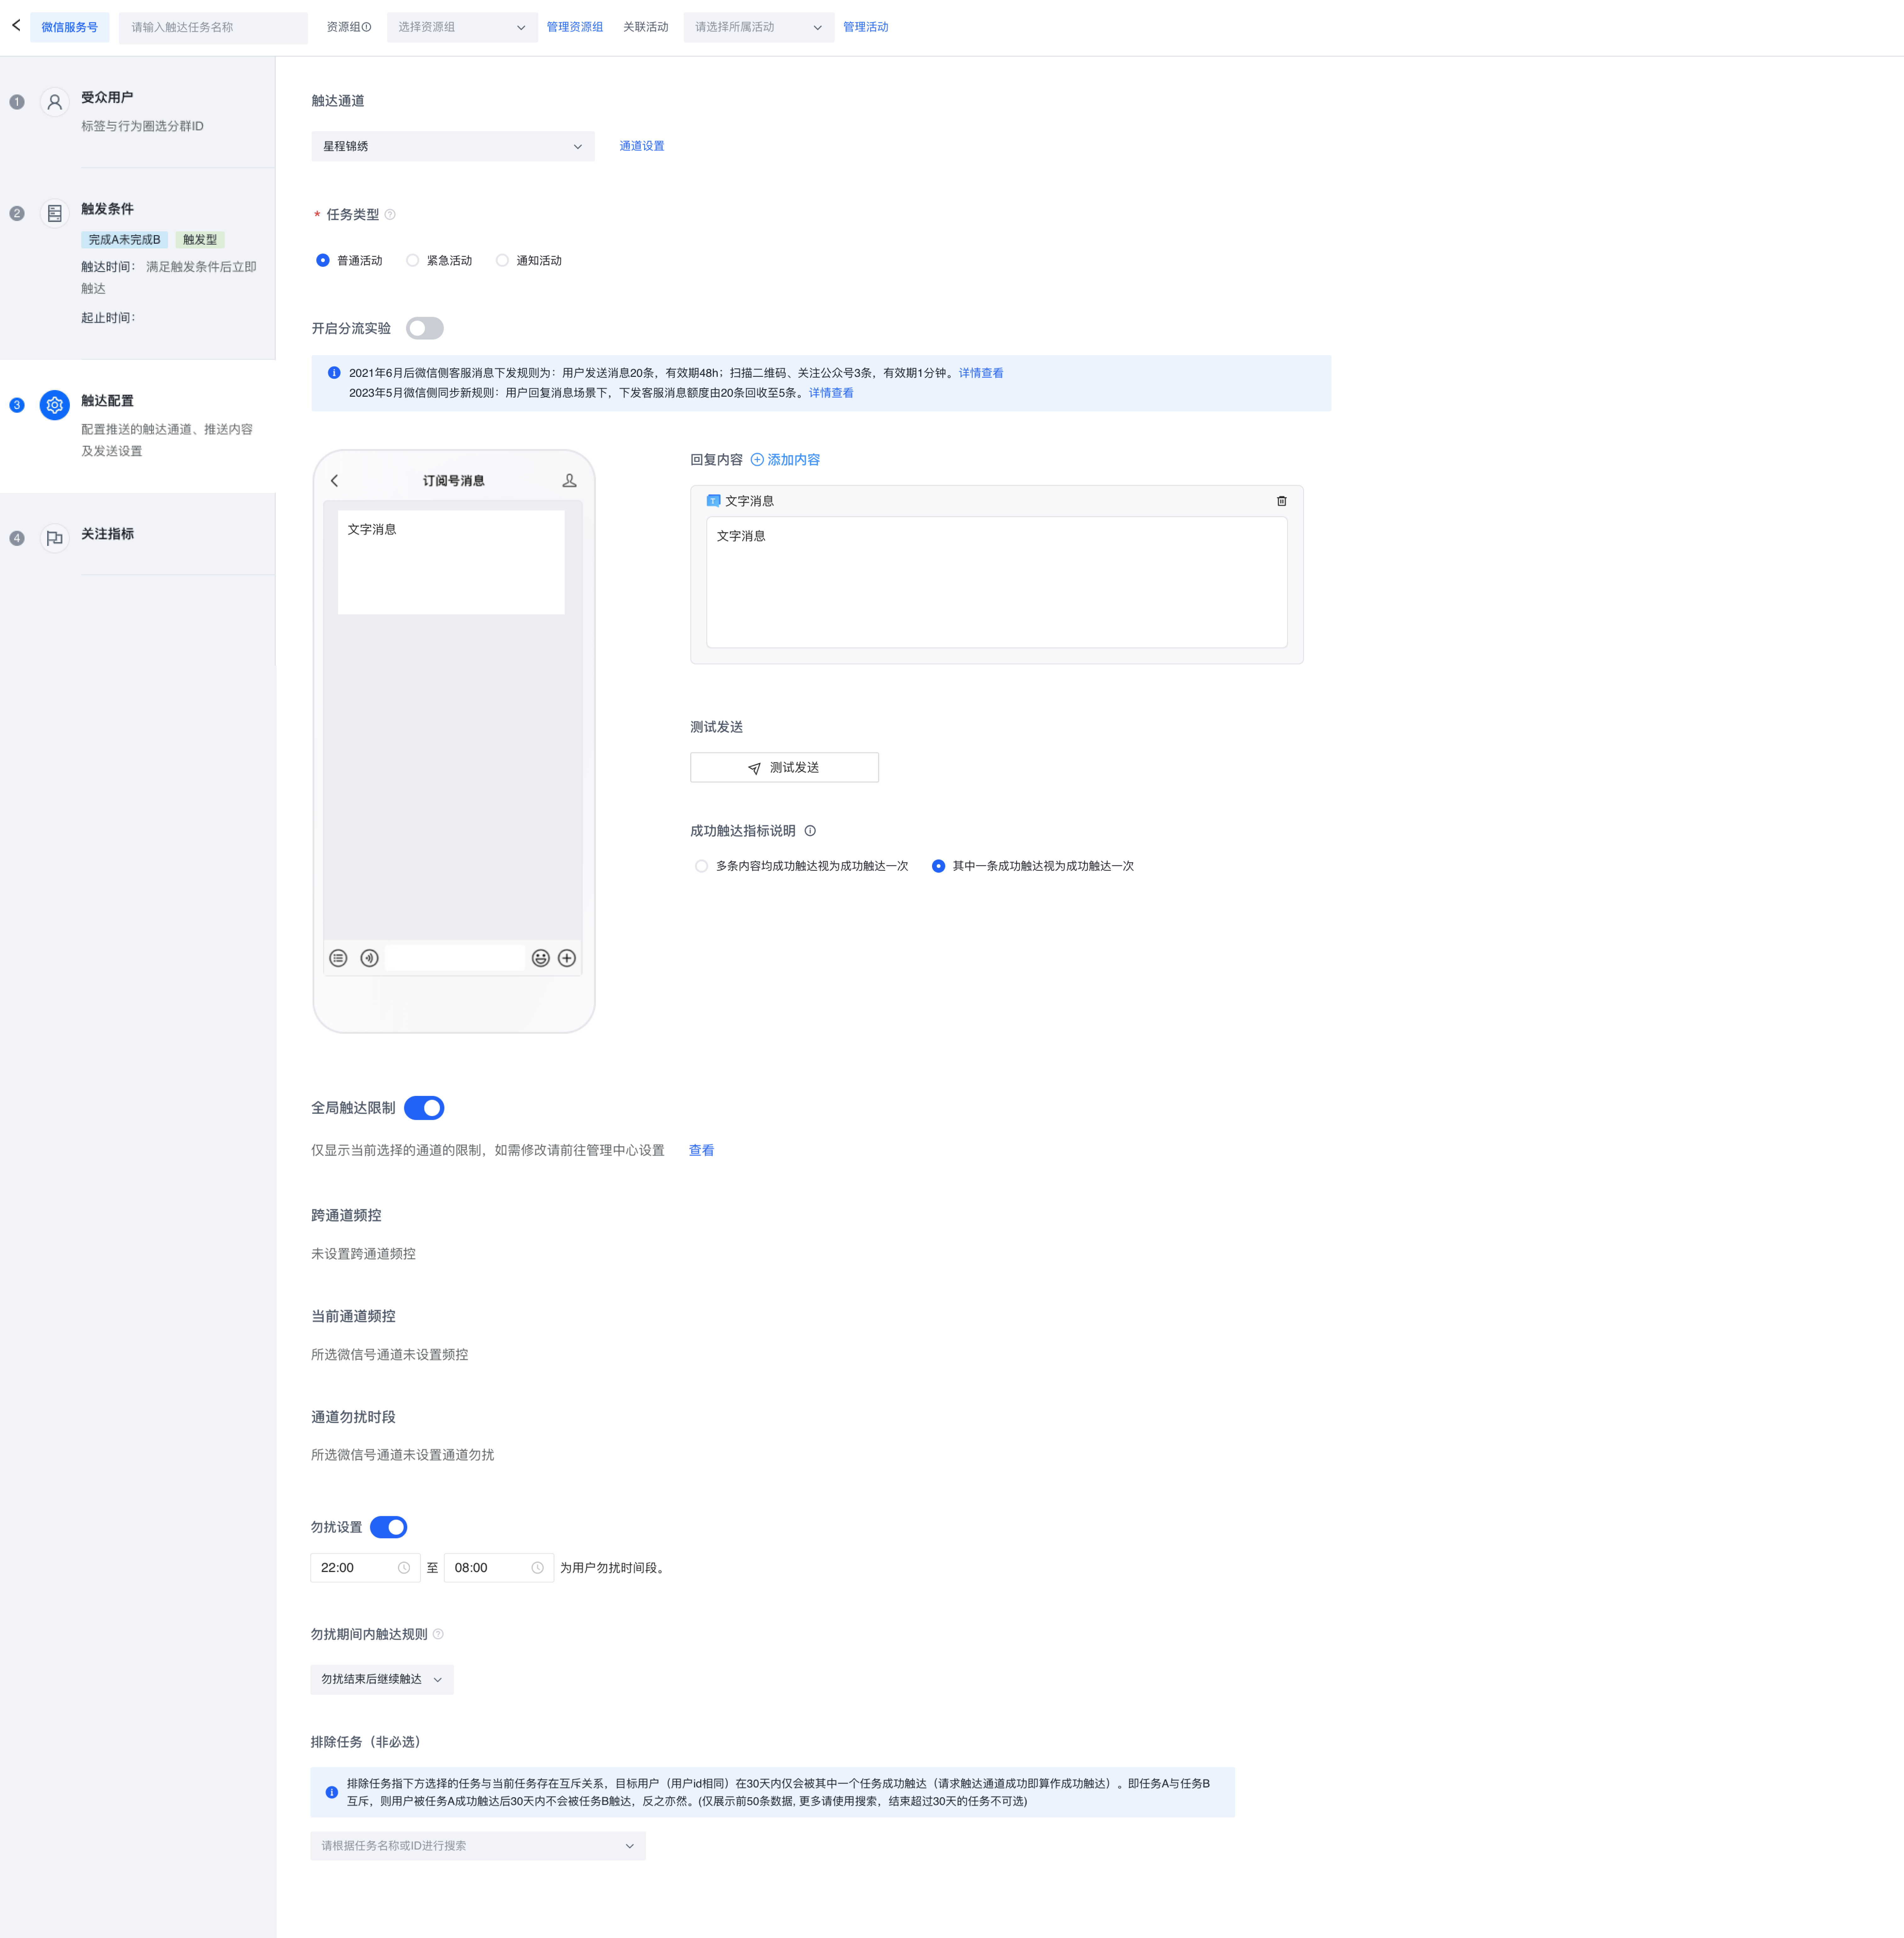Click the profile icon in 订阅号消息 header
The width and height of the screenshot is (1904, 1938).
coord(569,481)
